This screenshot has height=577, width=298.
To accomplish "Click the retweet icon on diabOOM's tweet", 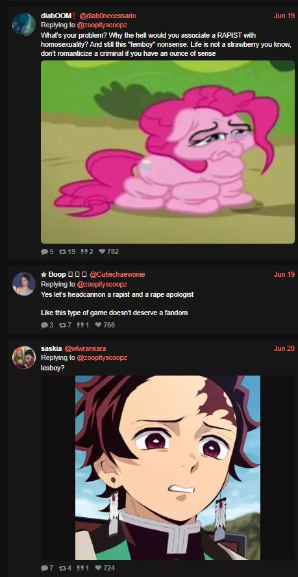I will [x=62, y=251].
